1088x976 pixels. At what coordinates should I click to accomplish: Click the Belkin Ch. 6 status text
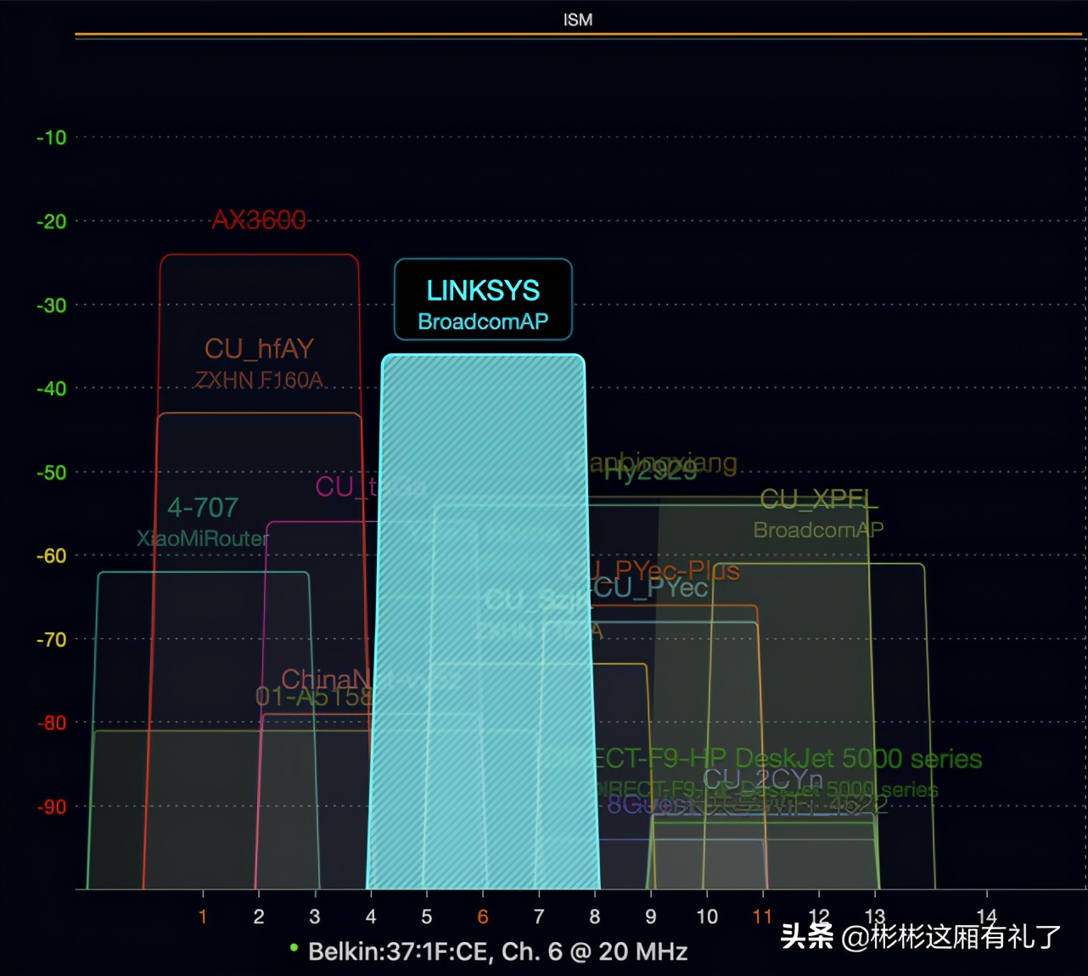498,951
